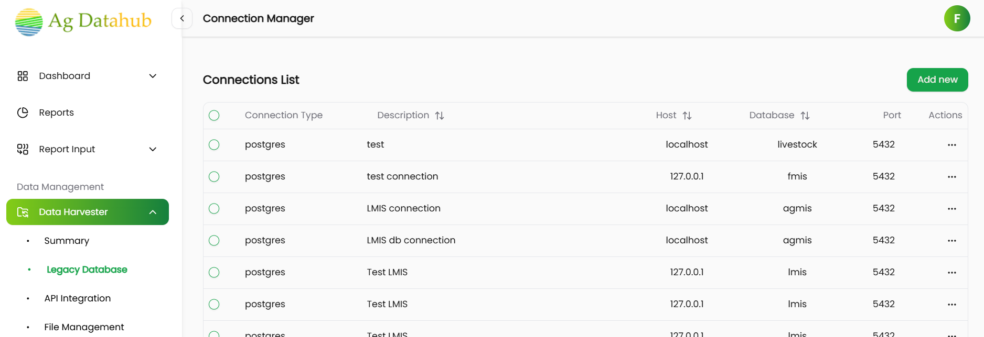This screenshot has height=337, width=984.
Task: Click the Host column header label
Action: (666, 116)
